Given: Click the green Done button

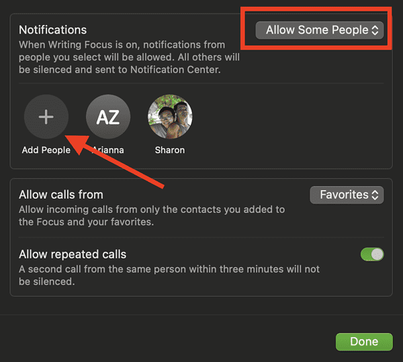Looking at the screenshot, I should point(364,342).
